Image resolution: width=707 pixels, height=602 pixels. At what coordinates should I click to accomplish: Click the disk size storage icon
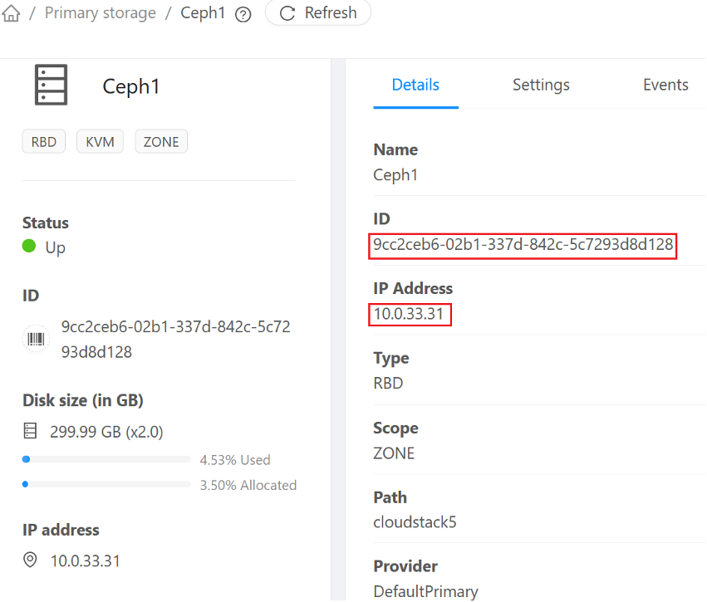31,431
